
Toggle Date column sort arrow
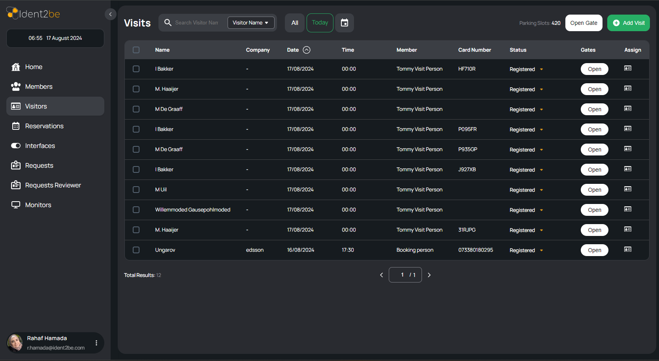tap(307, 50)
